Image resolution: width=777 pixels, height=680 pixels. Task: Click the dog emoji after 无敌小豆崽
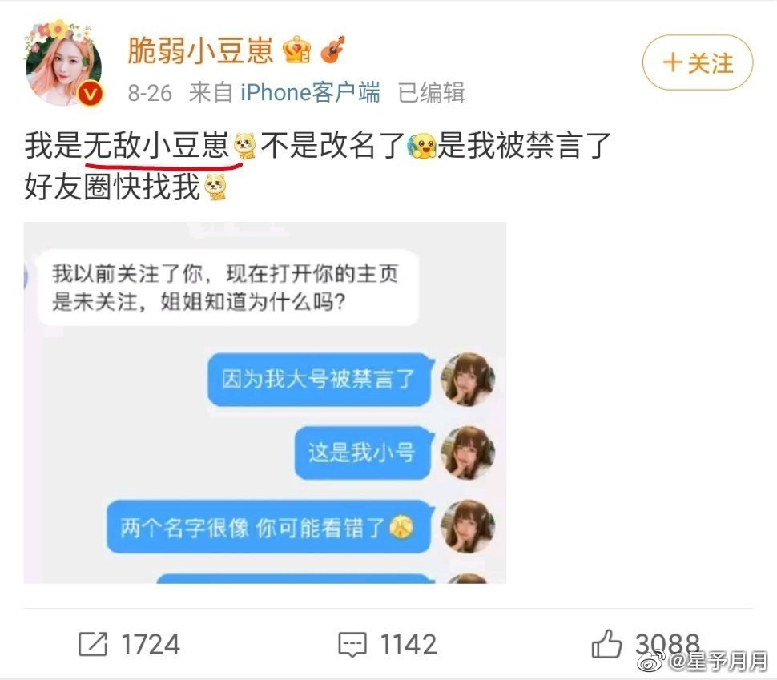(245, 146)
